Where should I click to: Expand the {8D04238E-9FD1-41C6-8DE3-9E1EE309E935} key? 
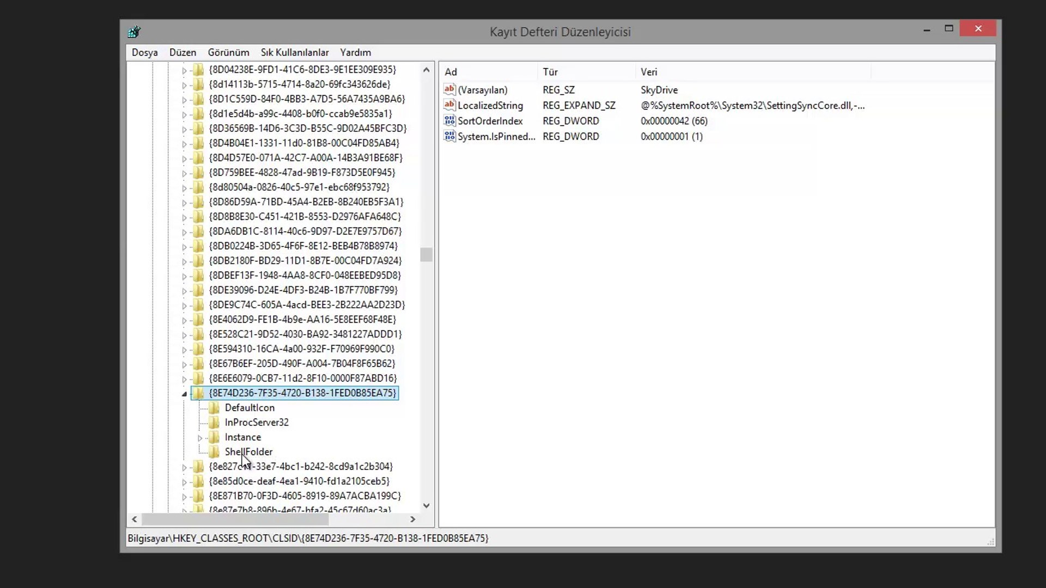(x=184, y=70)
